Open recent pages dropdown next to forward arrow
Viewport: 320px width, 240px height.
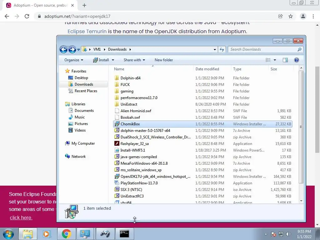pyautogui.click(x=78, y=50)
